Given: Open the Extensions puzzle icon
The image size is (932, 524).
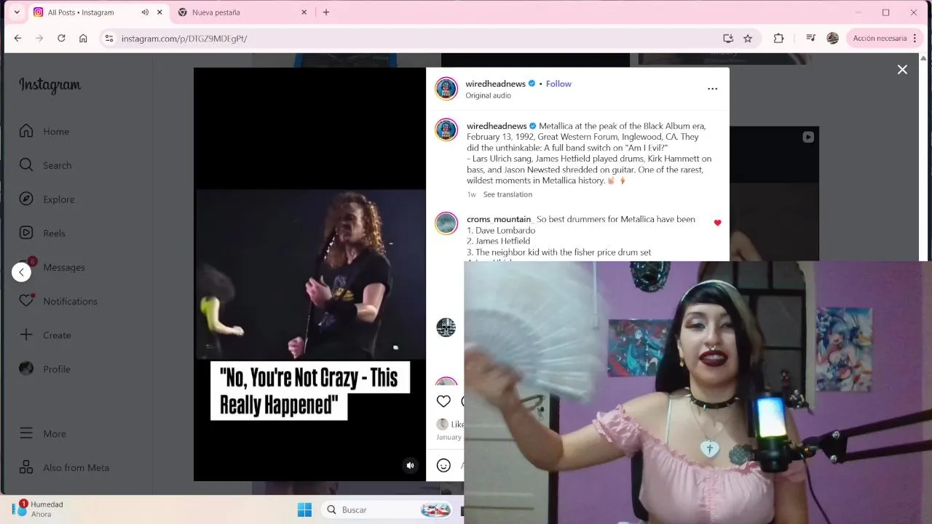Looking at the screenshot, I should tap(778, 39).
